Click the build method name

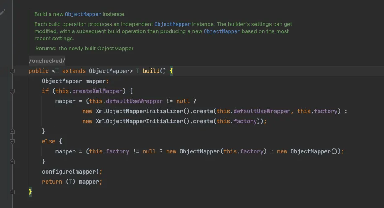(151, 71)
